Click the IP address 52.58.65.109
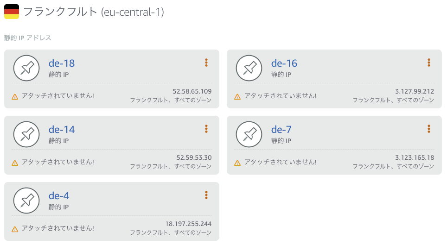This screenshot has width=447, height=245. click(192, 91)
